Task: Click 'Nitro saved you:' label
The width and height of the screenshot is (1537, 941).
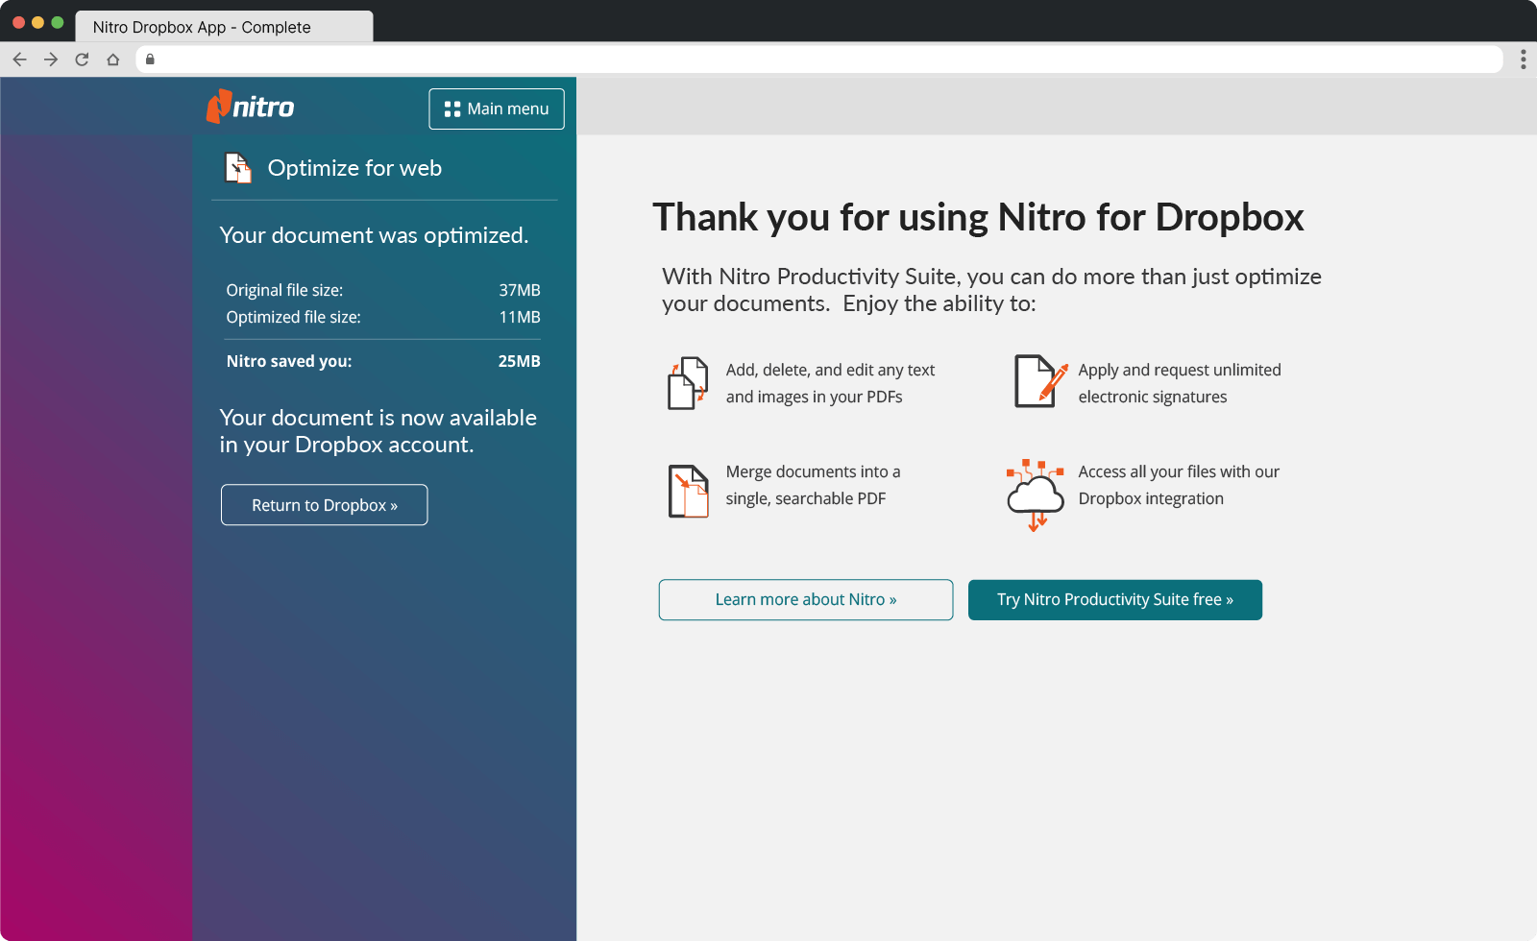Action: point(289,361)
